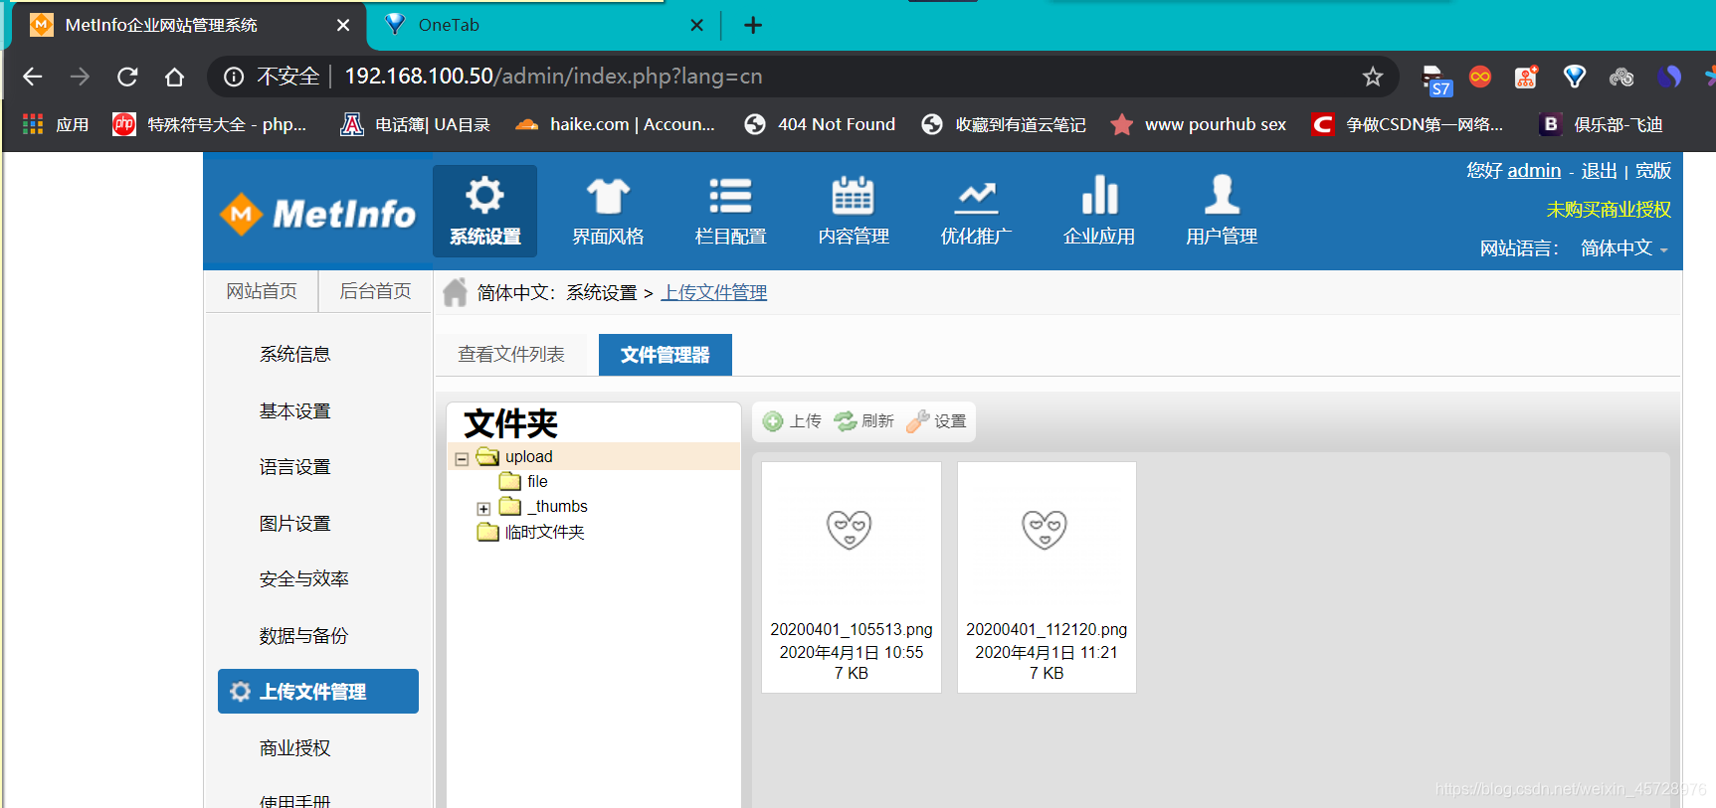Viewport: 1716px width, 808px height.
Task: Open the 应用 apps bookmark
Action: 56,124
